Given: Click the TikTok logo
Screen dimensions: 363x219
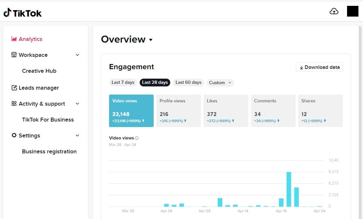Looking at the screenshot, I should pos(22,13).
